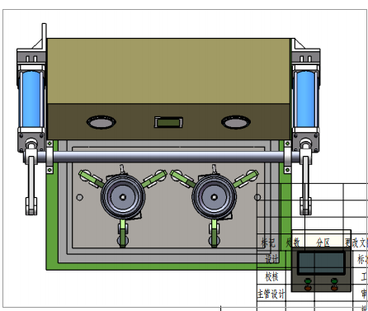The width and height of the screenshot is (368, 311).
Task: Click the left circular fixture center
Action: coord(123,197)
